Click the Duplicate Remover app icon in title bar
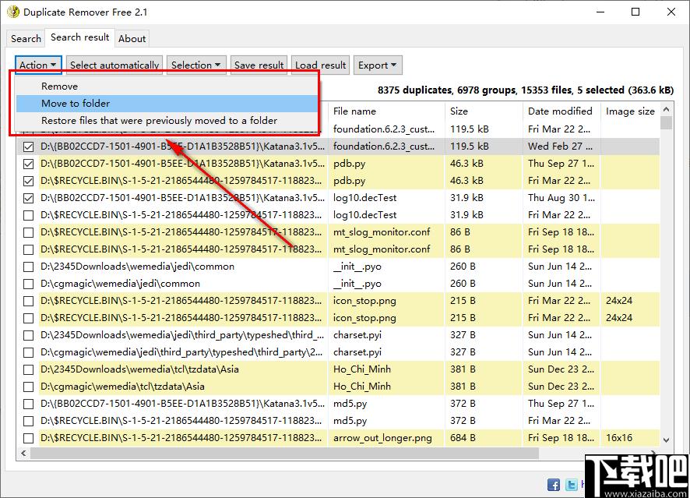Image resolution: width=690 pixels, height=498 pixels. click(13, 12)
